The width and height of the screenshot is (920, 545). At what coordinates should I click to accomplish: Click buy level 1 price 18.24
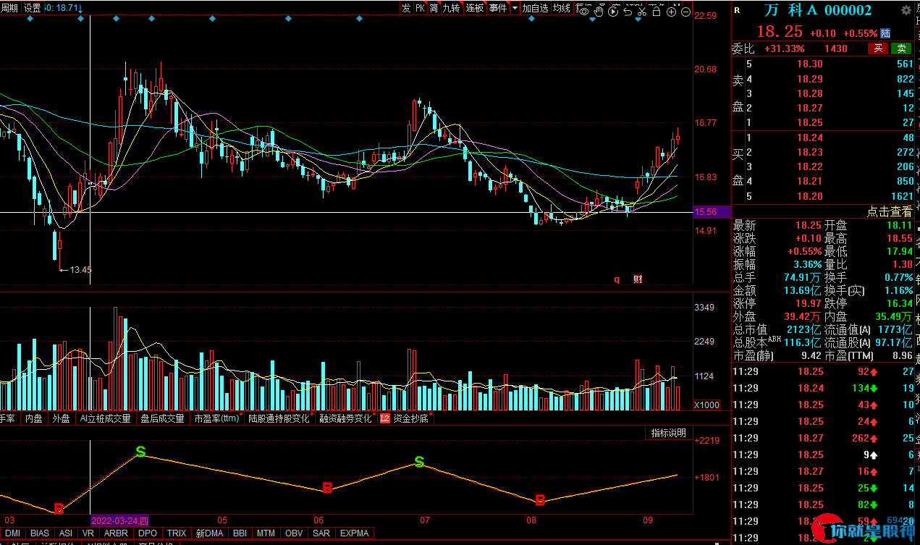(x=810, y=138)
